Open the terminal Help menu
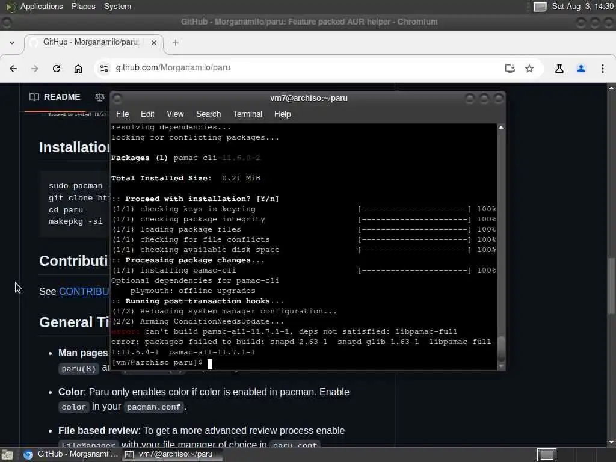 (x=282, y=114)
